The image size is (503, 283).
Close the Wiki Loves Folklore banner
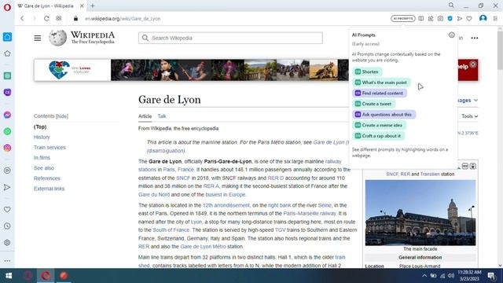(x=473, y=64)
